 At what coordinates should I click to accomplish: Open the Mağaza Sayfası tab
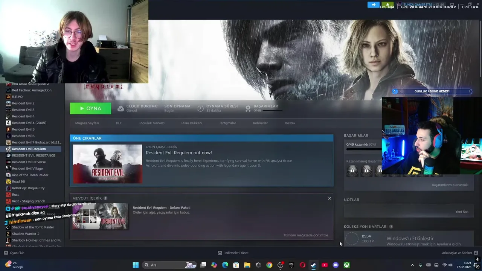click(x=87, y=123)
